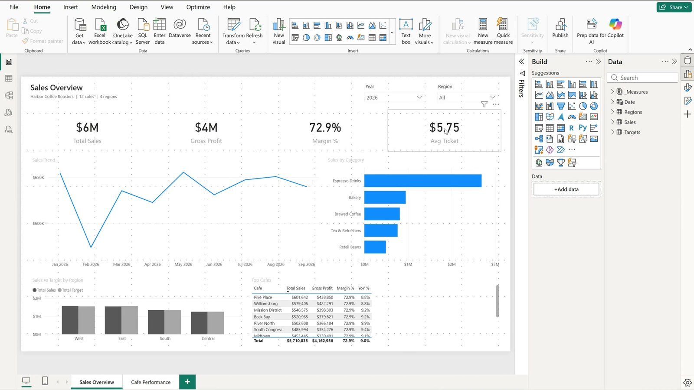Click the SQL Server data source
The height and width of the screenshot is (390, 694).
coord(143,31)
